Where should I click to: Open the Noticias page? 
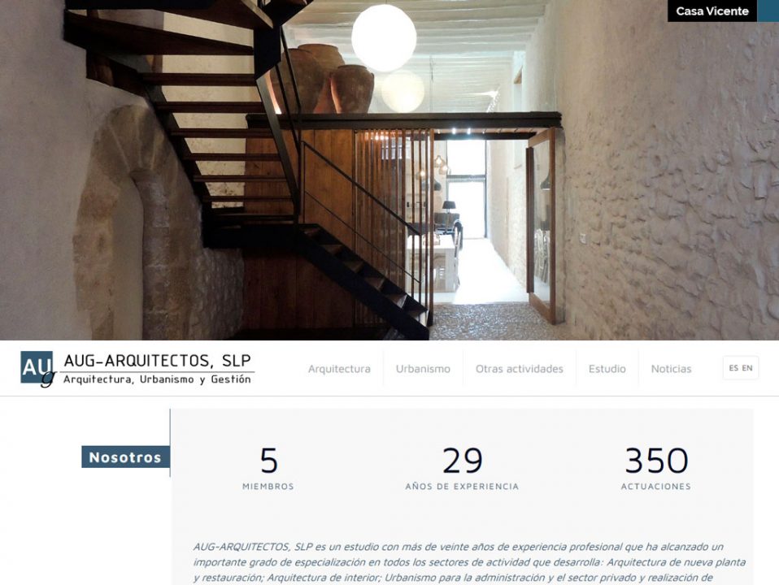tap(671, 369)
